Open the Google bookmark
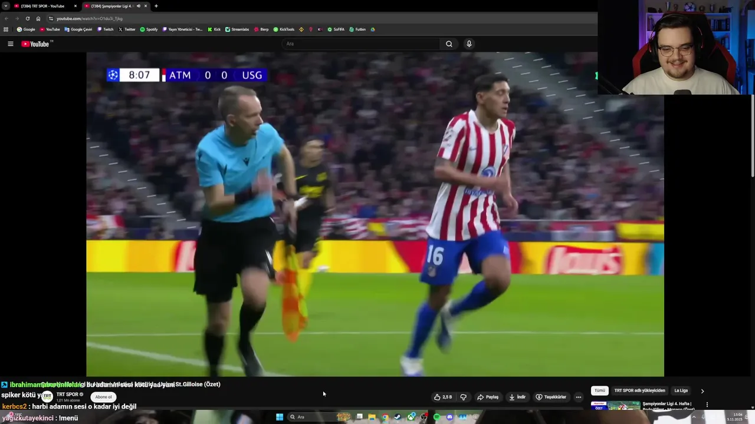This screenshot has height=424, width=755. 26,29
